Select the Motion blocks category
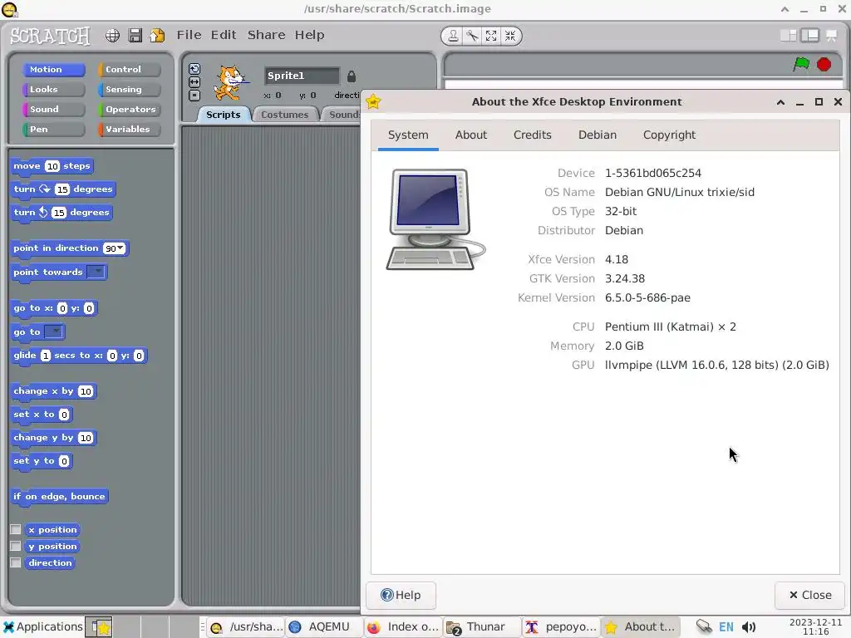Screen dimensions: 851x638 54,70
